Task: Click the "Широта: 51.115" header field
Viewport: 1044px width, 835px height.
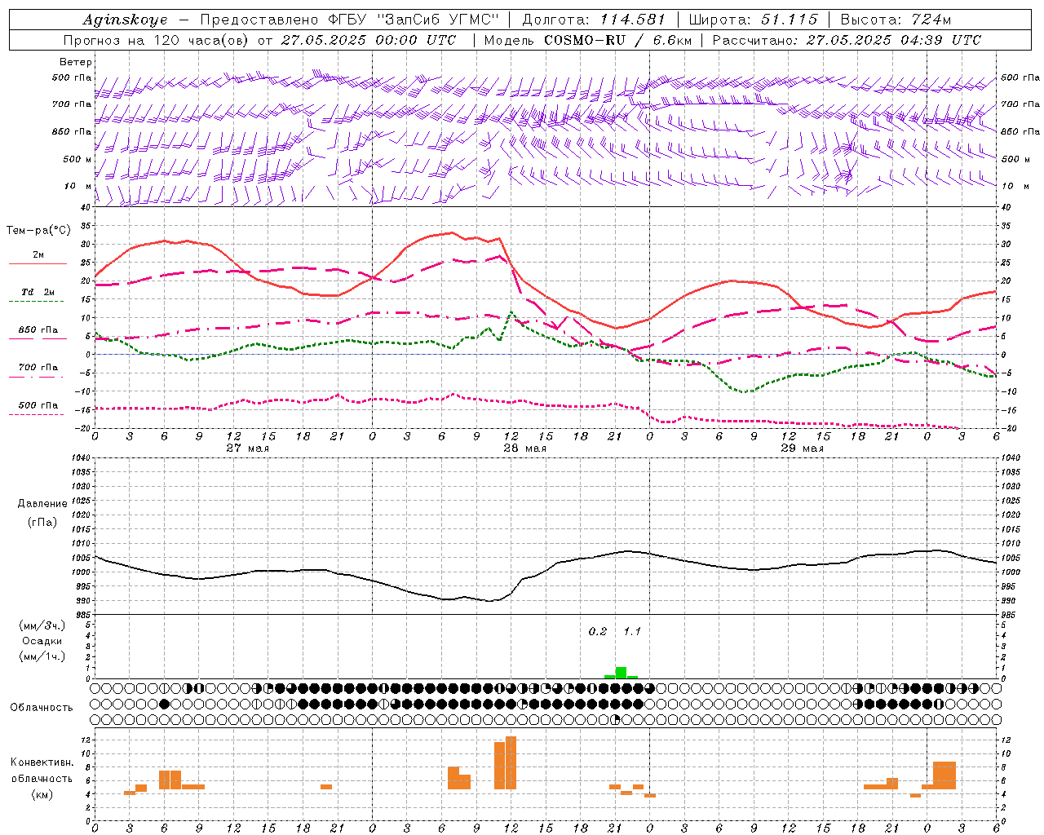Action: (x=753, y=20)
